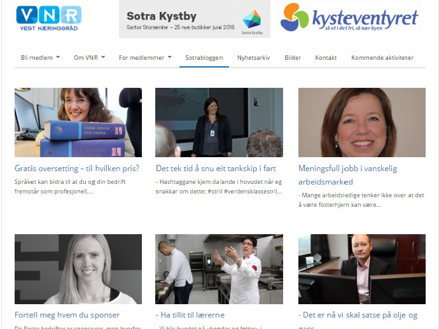Expand the Om VNR dropdown arrow
The height and width of the screenshot is (329, 439).
pos(103,57)
